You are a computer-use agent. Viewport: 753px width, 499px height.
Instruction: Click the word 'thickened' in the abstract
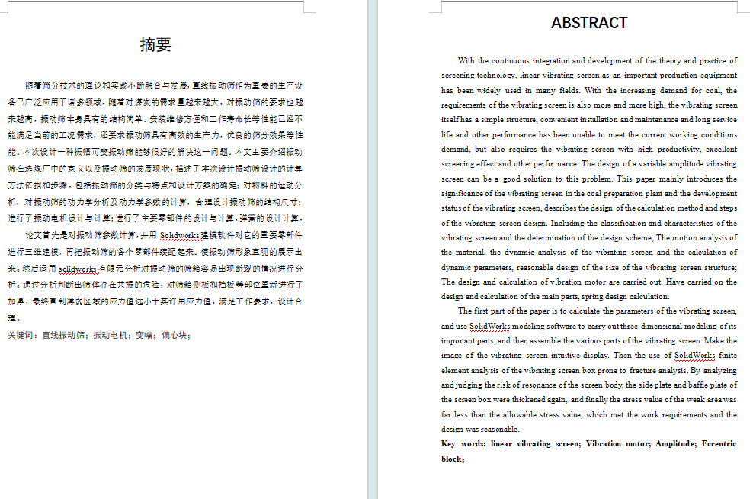point(529,400)
